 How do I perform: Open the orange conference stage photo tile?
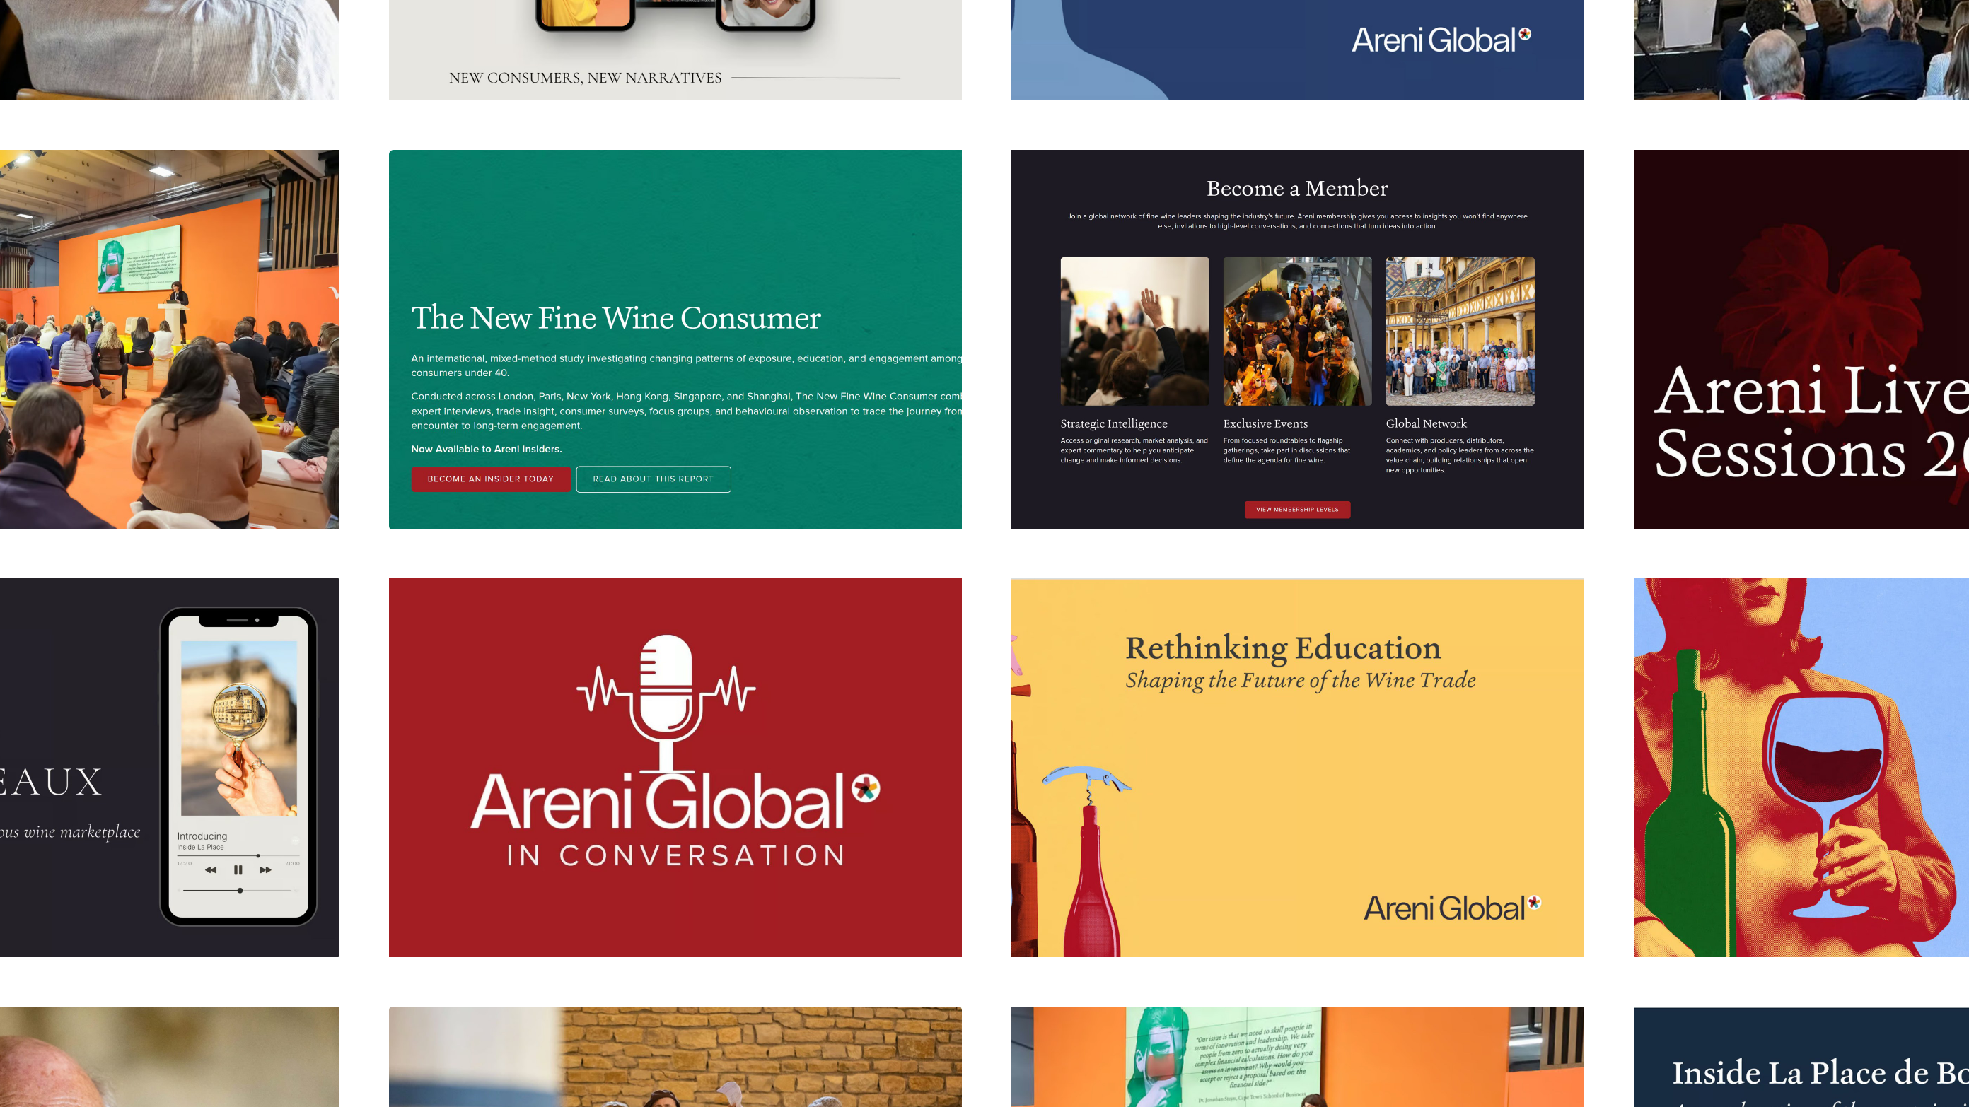pos(170,339)
